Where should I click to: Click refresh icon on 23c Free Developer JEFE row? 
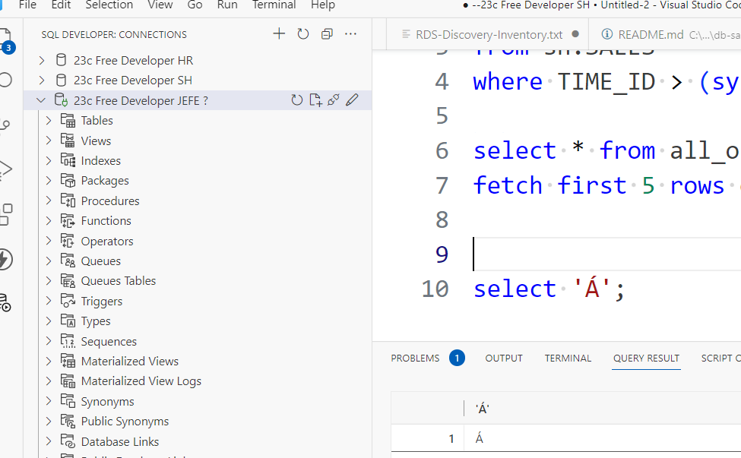point(297,100)
